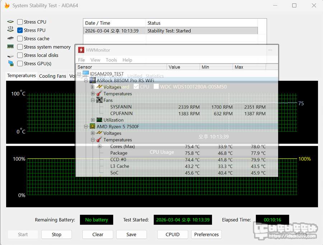Click the Ryzen Voltages lightning icon
Image resolution: width=323 pixels, height=245 pixels.
click(x=99, y=133)
